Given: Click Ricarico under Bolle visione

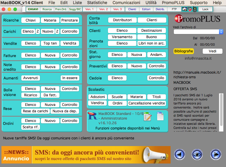Looking at the screenshot, I should [x=31, y=95].
